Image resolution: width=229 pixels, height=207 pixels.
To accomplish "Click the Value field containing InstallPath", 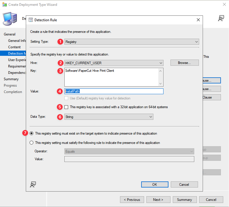I will 114,91.
